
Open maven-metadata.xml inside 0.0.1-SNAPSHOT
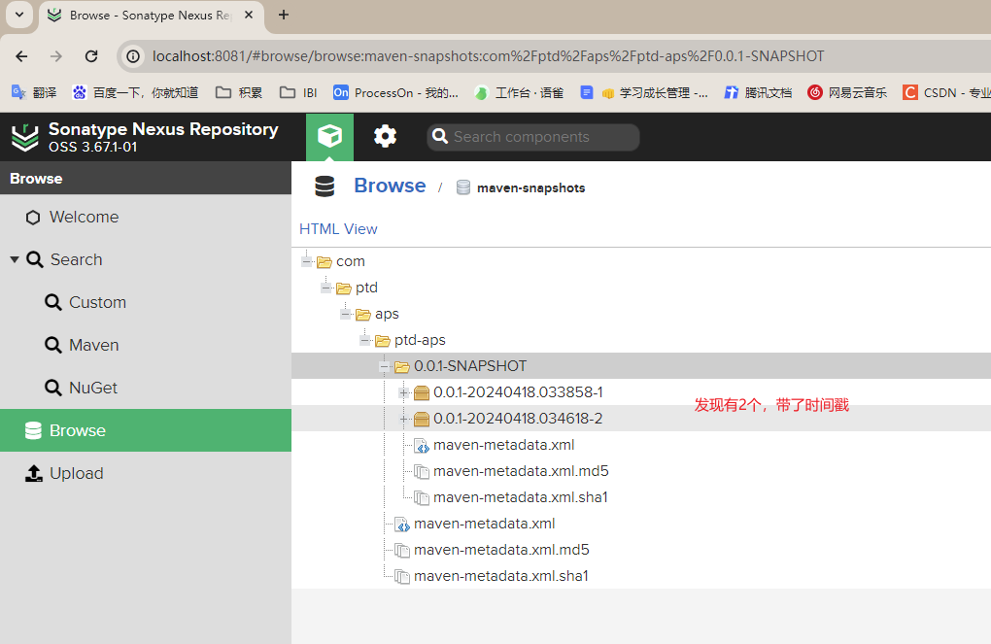[503, 445]
